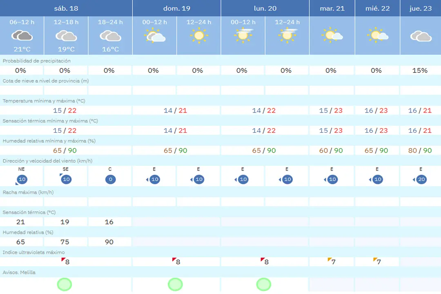Click the cloudy icon for sáb. 18 18–24 h
The image size is (441, 294).
coord(110,36)
